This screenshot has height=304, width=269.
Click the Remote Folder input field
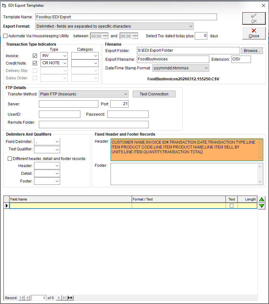click(94, 124)
